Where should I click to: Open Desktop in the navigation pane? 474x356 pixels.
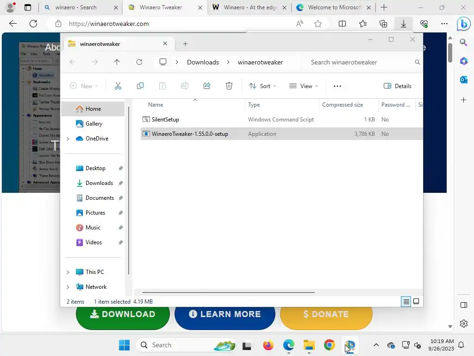(x=95, y=168)
